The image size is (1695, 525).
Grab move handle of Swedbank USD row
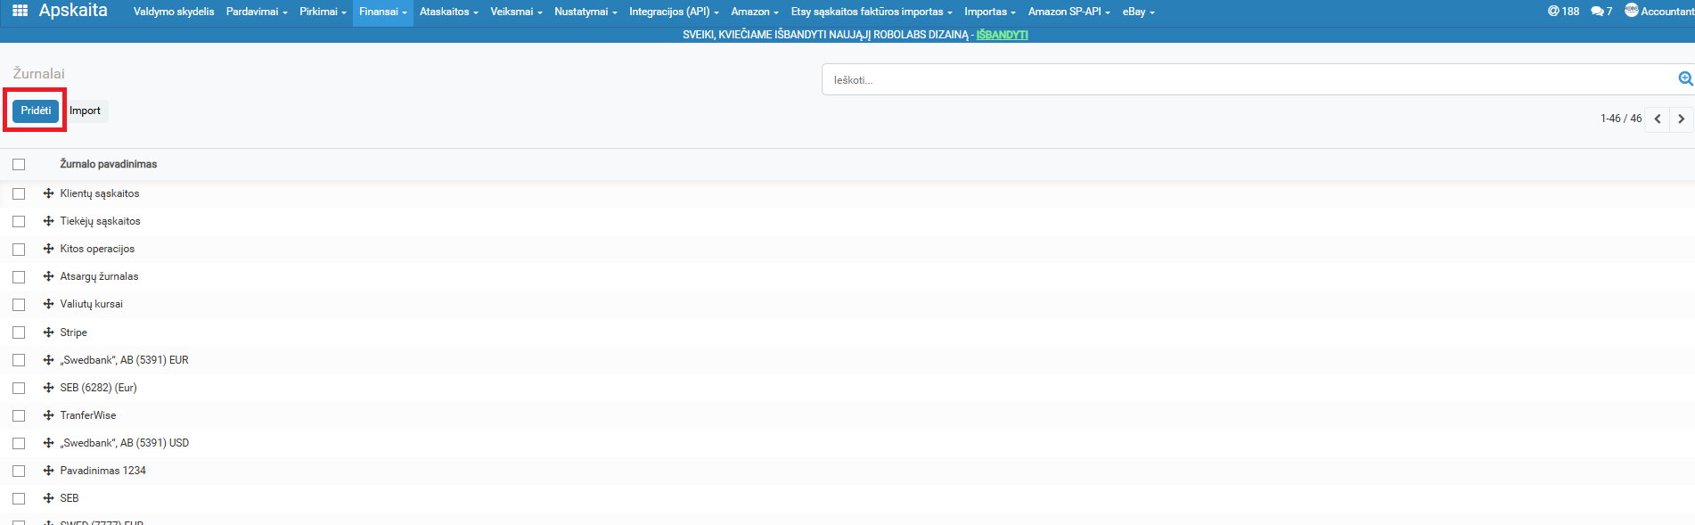pyautogui.click(x=48, y=443)
